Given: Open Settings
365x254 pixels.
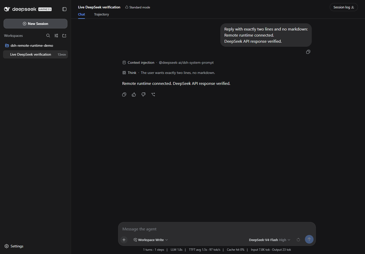Looking at the screenshot, I should click(14, 246).
